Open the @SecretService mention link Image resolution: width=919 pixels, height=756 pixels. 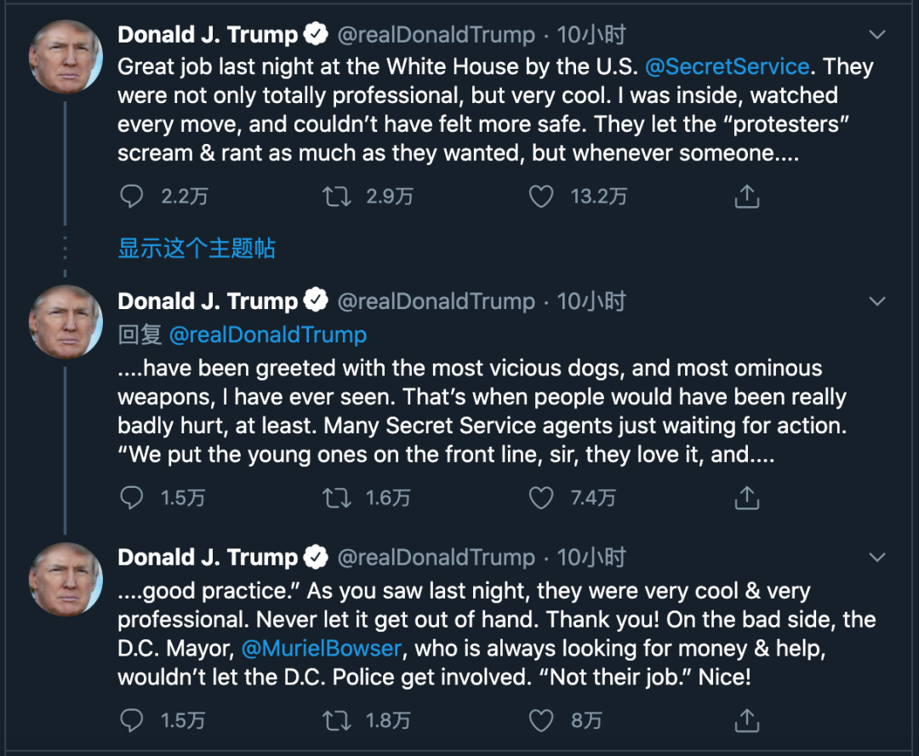click(x=727, y=66)
